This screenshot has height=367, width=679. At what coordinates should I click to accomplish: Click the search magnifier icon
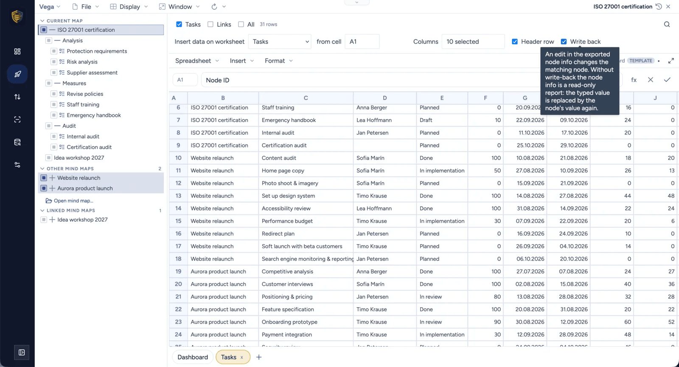point(667,24)
